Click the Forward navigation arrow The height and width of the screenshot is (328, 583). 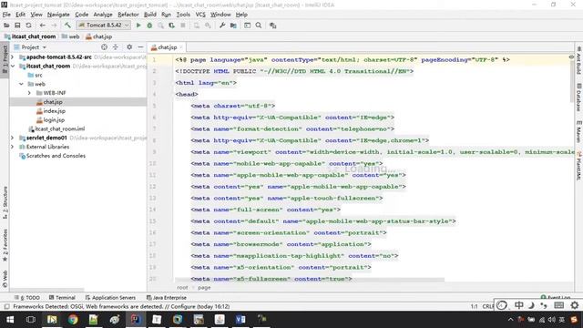pos(54,26)
